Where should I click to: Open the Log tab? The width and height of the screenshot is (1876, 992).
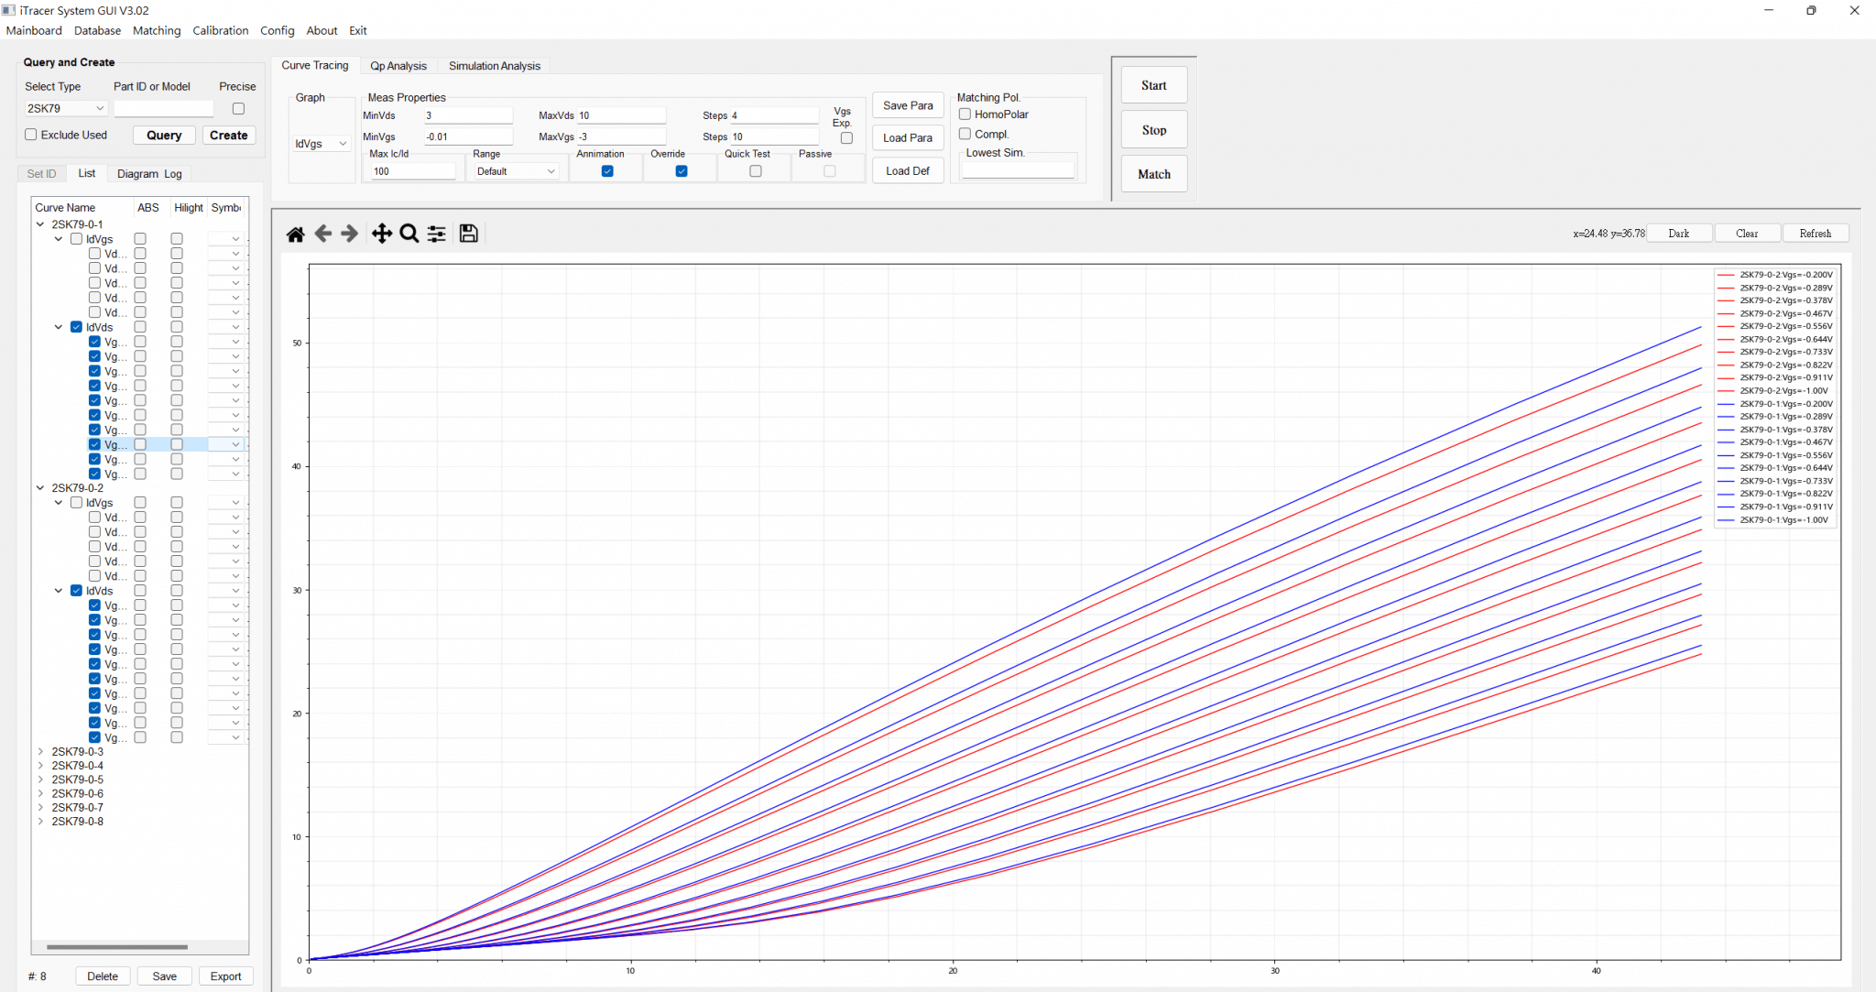[173, 174]
